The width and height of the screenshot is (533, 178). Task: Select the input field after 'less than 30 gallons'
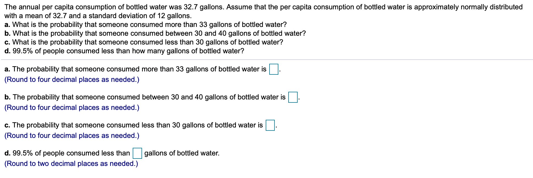tap(270, 125)
